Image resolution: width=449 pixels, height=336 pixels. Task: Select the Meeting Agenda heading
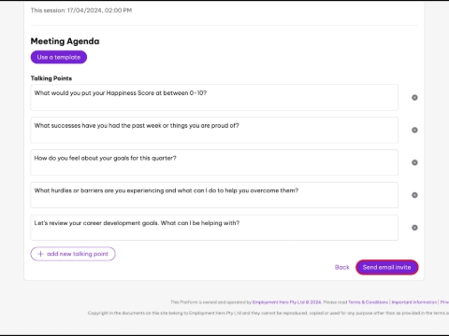65,41
